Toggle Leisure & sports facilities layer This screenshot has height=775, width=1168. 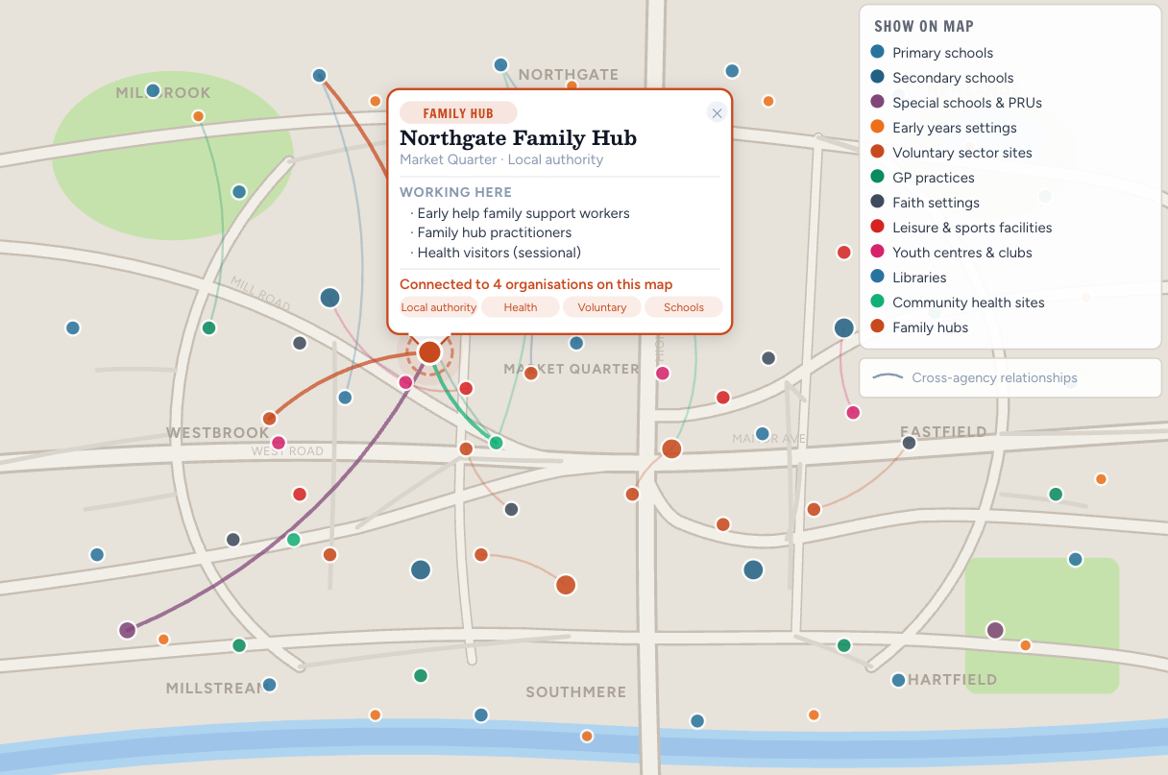pos(961,228)
